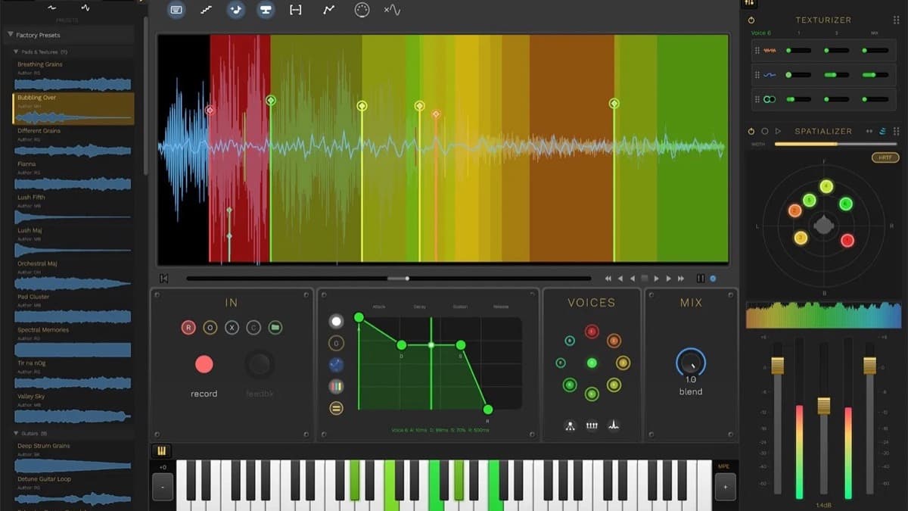Toggle the Spatializer power button
The height and width of the screenshot is (511, 908).
coord(751,131)
